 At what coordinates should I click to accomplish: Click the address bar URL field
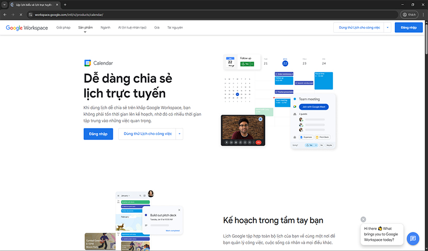pyautogui.click(x=213, y=15)
